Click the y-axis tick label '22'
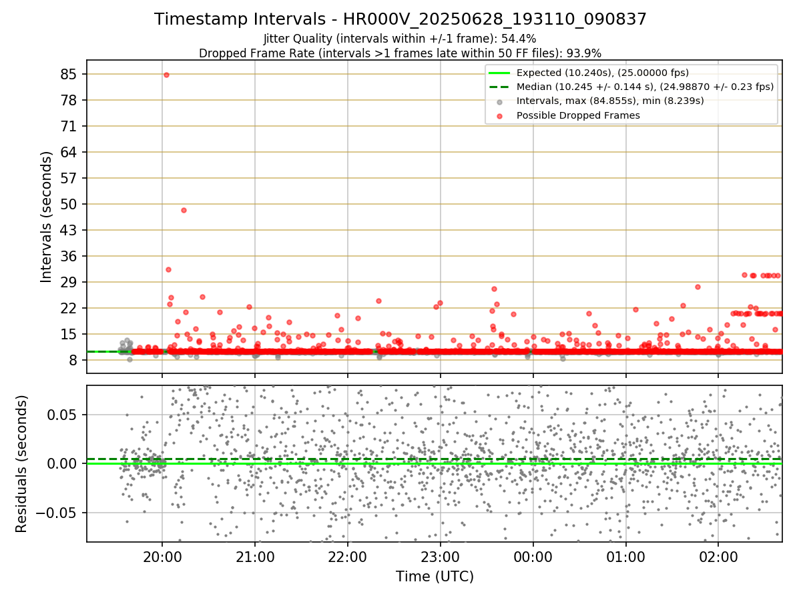This screenshot has height=600, width=801. click(x=70, y=308)
